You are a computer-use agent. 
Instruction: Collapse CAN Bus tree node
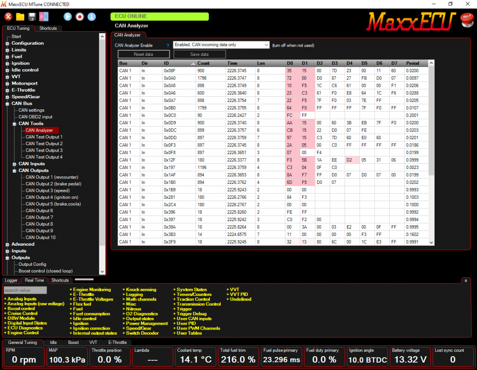click(7, 103)
